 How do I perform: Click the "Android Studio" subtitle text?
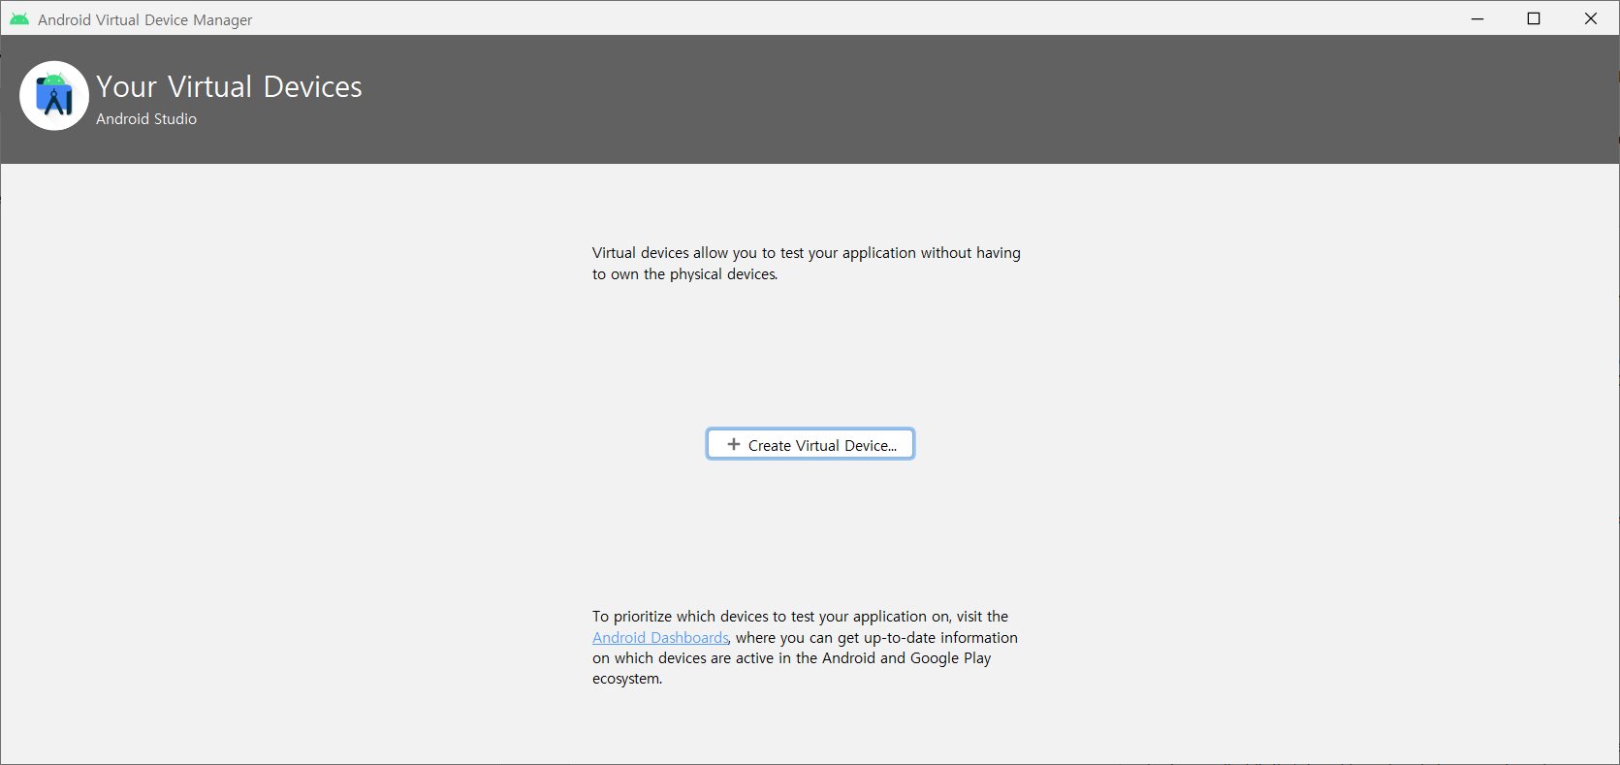point(146,118)
